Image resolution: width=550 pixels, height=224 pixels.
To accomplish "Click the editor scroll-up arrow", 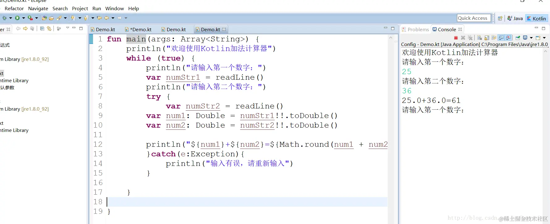I will coord(391,38).
